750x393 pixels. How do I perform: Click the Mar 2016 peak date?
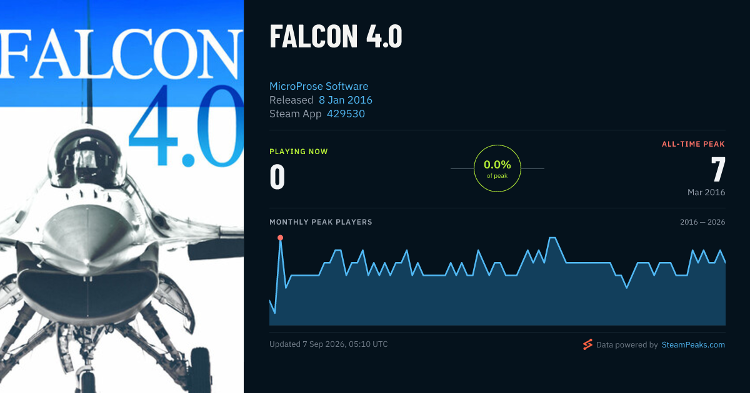coord(706,192)
